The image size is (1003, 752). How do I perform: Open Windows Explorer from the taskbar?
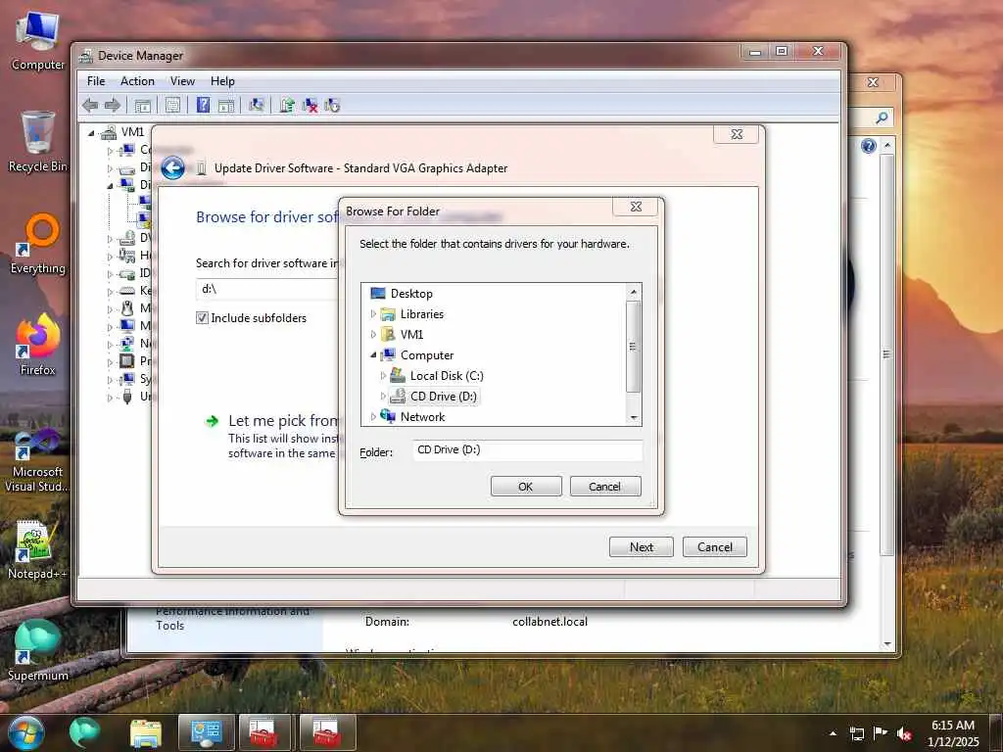coord(146,732)
